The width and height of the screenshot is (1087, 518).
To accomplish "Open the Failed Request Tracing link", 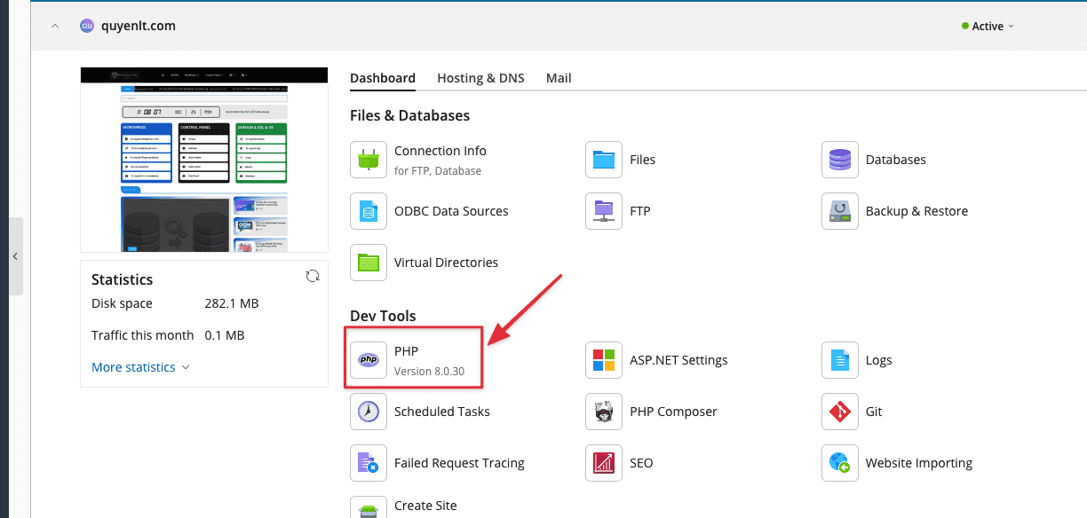I will tap(459, 463).
